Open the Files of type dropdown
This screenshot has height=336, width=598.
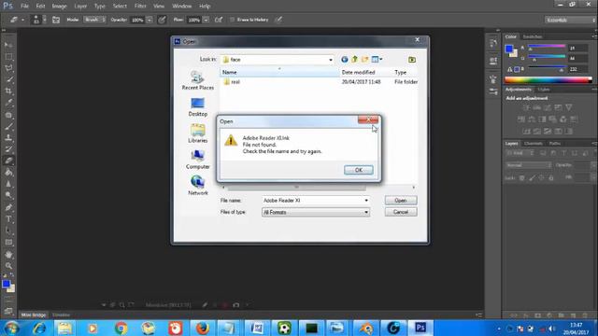tap(366, 212)
